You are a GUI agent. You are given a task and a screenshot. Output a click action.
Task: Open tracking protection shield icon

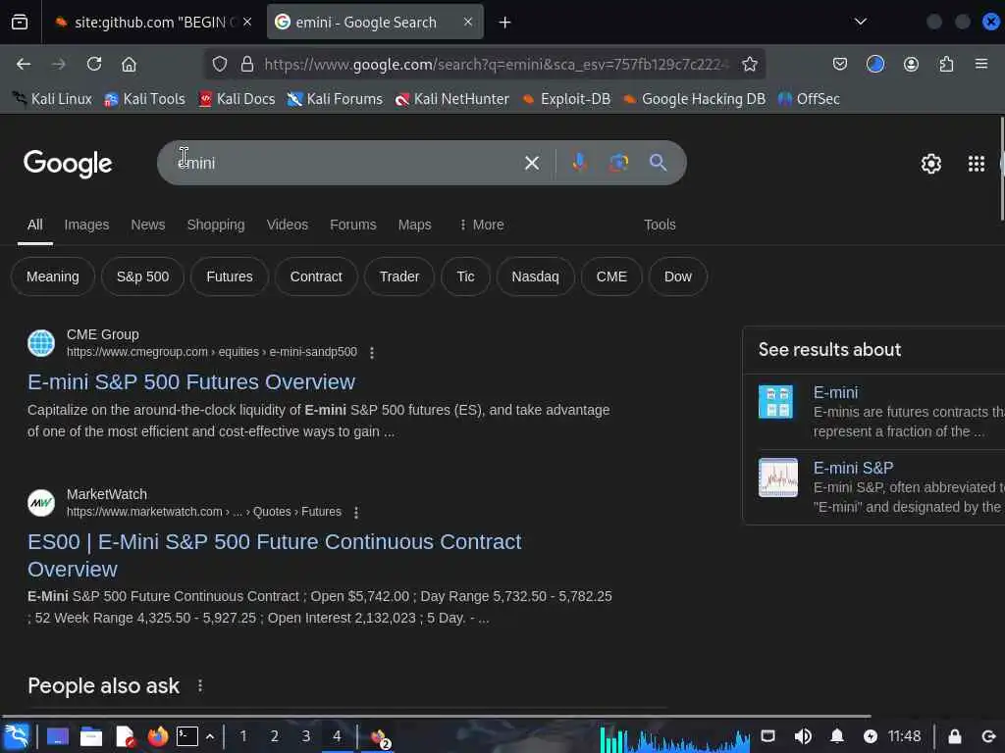click(x=220, y=64)
